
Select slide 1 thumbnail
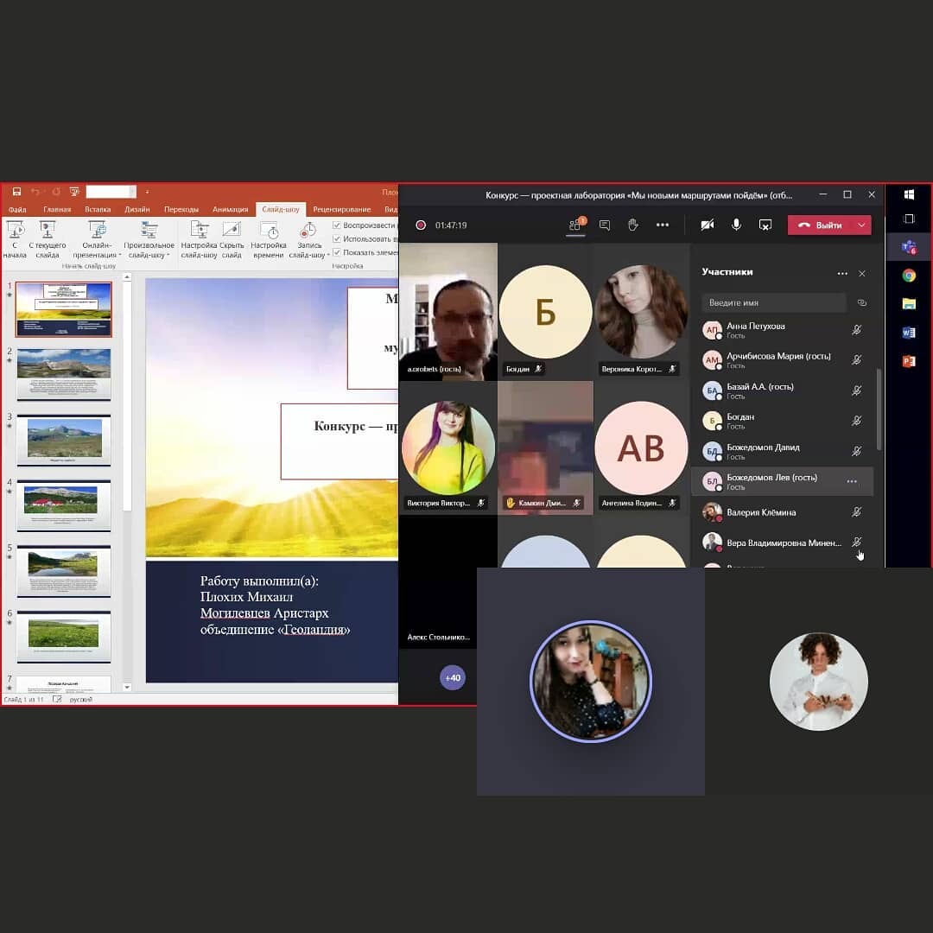pos(64,308)
